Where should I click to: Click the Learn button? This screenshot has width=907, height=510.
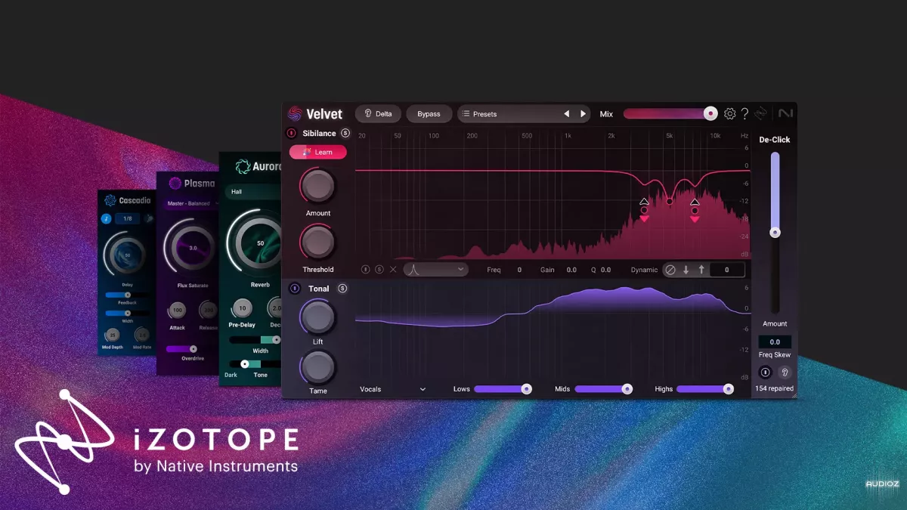click(318, 152)
